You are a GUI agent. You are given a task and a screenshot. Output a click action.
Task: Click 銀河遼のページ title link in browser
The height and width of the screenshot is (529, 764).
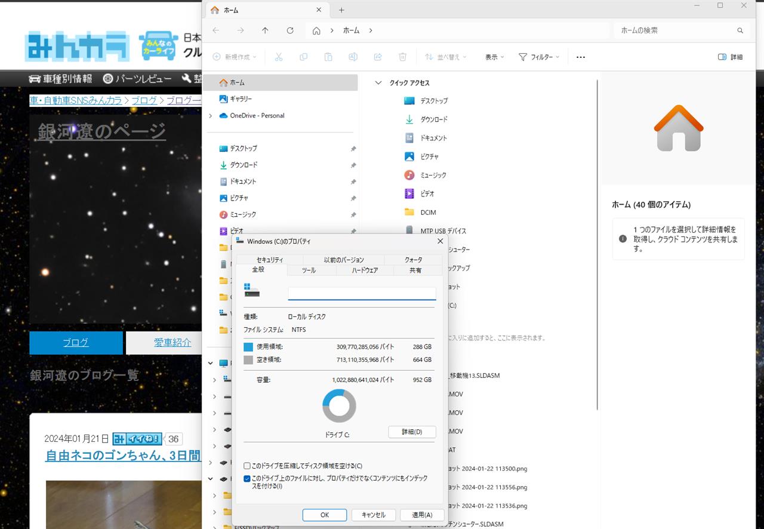pos(101,131)
